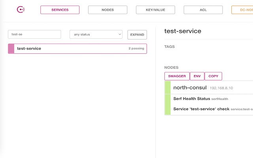Click the 192.168.8.10 address text

point(221,88)
